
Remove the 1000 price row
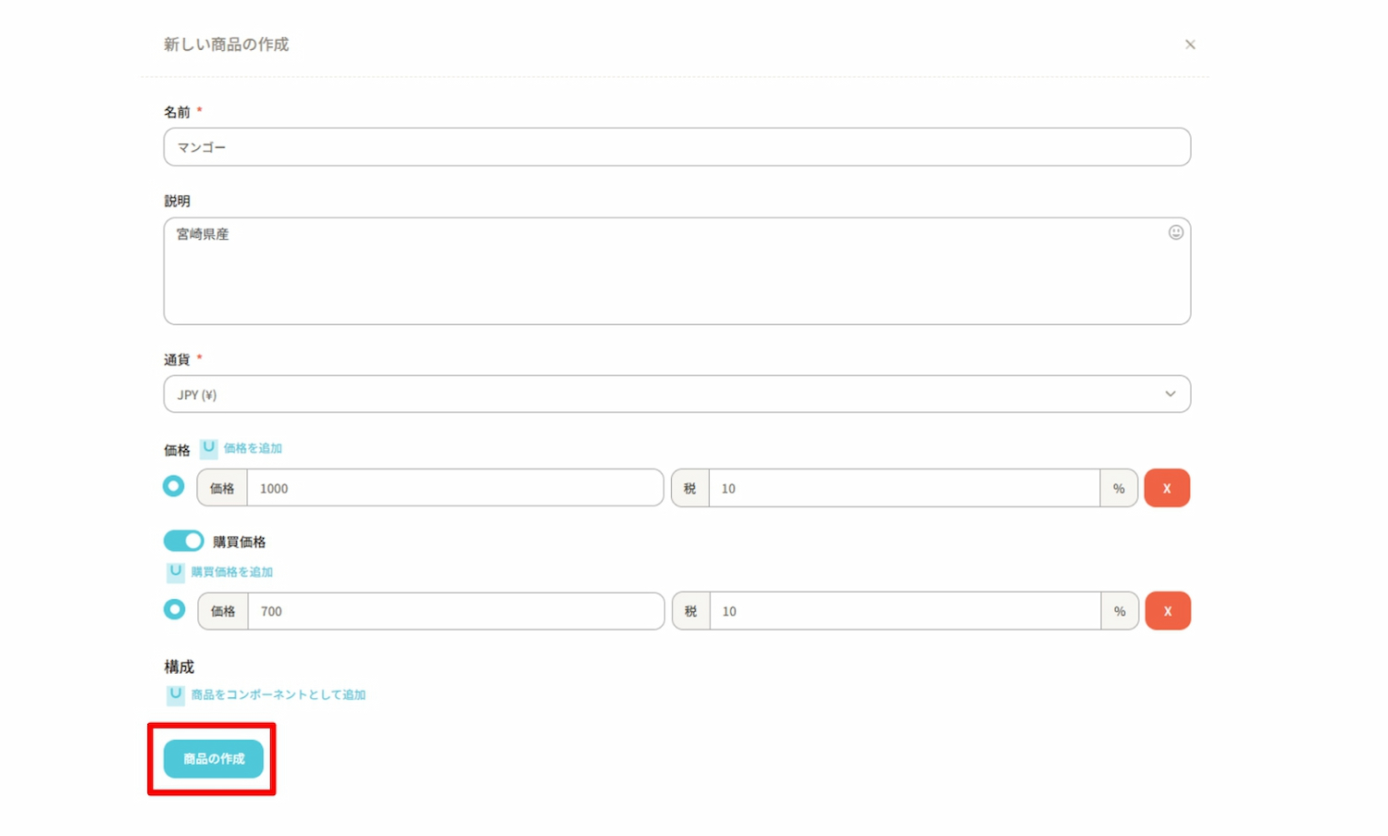pyautogui.click(x=1166, y=488)
